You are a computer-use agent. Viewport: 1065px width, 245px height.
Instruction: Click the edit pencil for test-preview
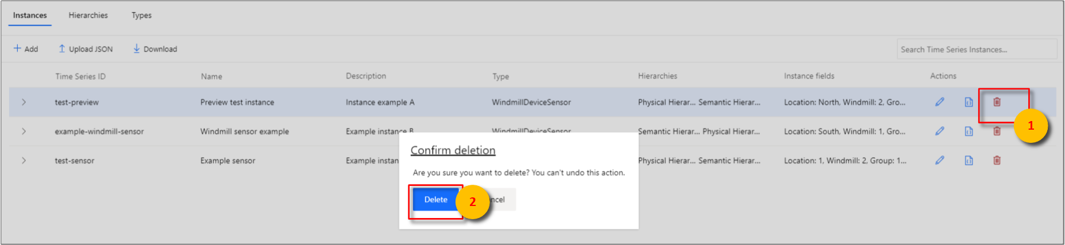(x=940, y=102)
